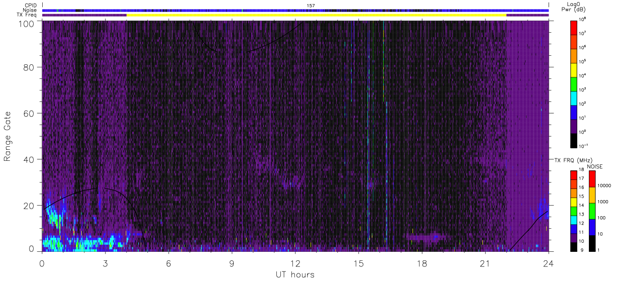Click the yellow section of the TX Freq bar
The height and width of the screenshot is (285, 617).
[317, 15]
